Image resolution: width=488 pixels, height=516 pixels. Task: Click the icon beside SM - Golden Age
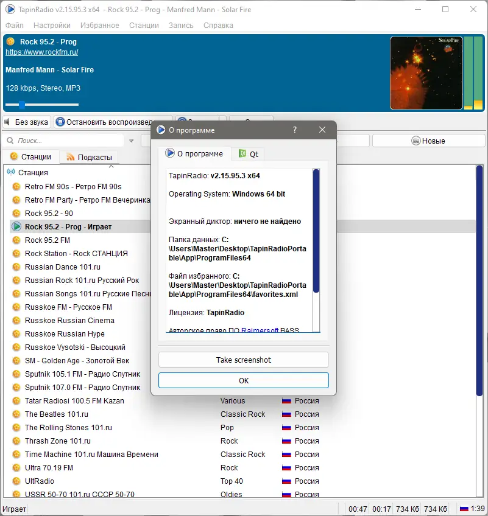pos(16,360)
